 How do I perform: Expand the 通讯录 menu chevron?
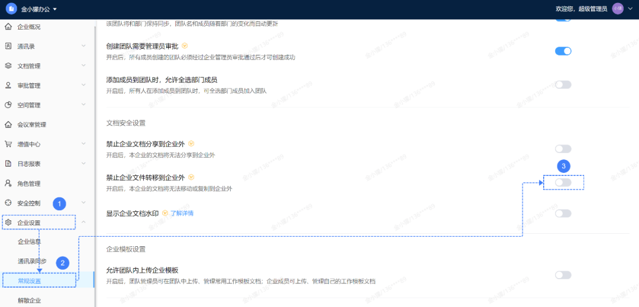(83, 46)
